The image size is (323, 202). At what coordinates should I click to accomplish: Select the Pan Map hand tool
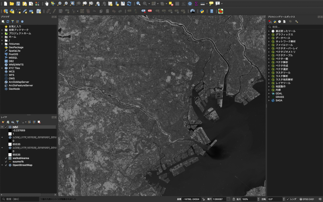47,3
